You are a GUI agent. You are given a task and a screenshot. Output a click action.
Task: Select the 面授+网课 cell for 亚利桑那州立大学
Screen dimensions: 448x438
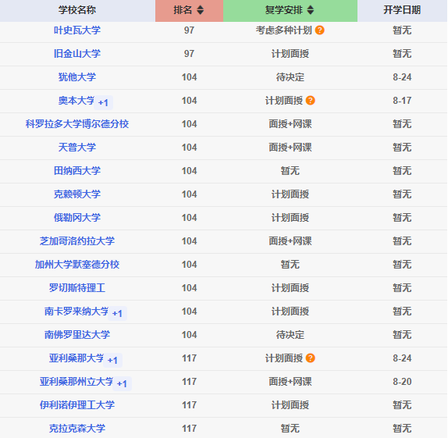(x=290, y=381)
